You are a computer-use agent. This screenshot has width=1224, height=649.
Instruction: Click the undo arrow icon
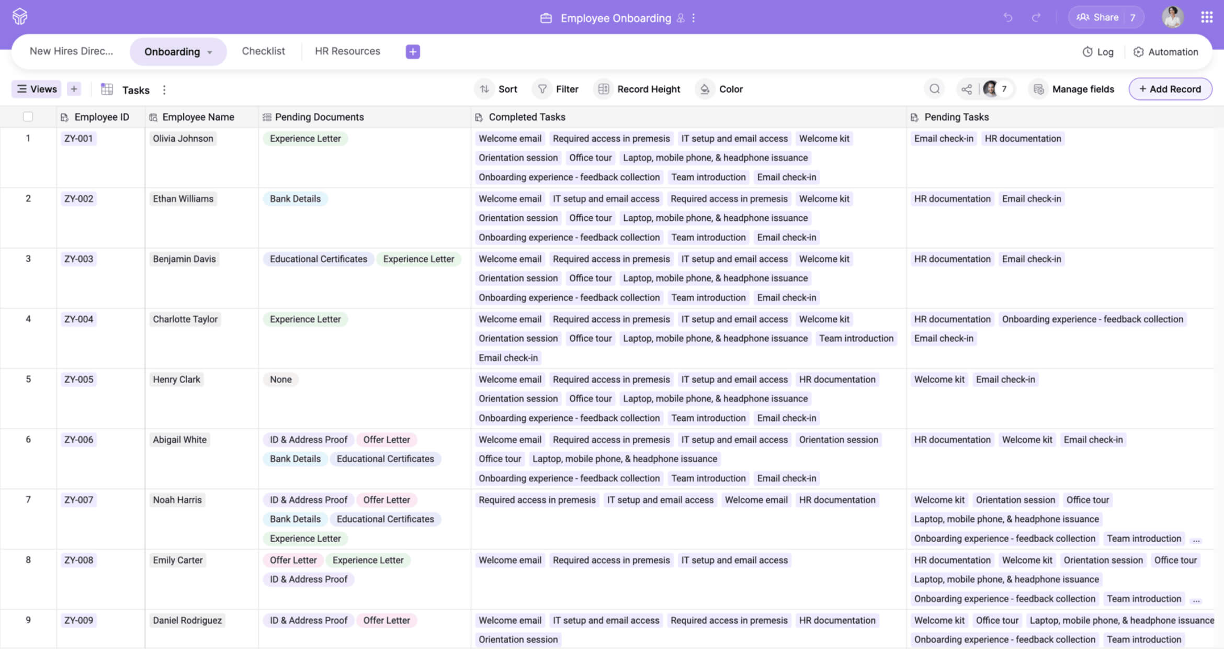1008,18
